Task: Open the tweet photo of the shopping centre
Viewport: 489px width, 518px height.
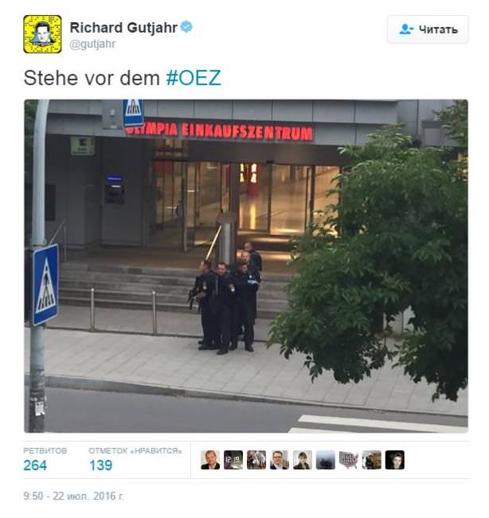Action: 246,266
